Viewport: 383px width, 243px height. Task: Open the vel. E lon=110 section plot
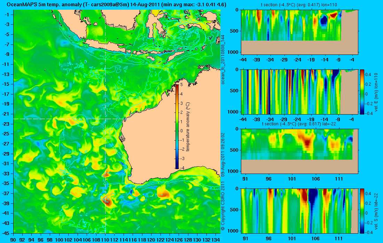299,92
